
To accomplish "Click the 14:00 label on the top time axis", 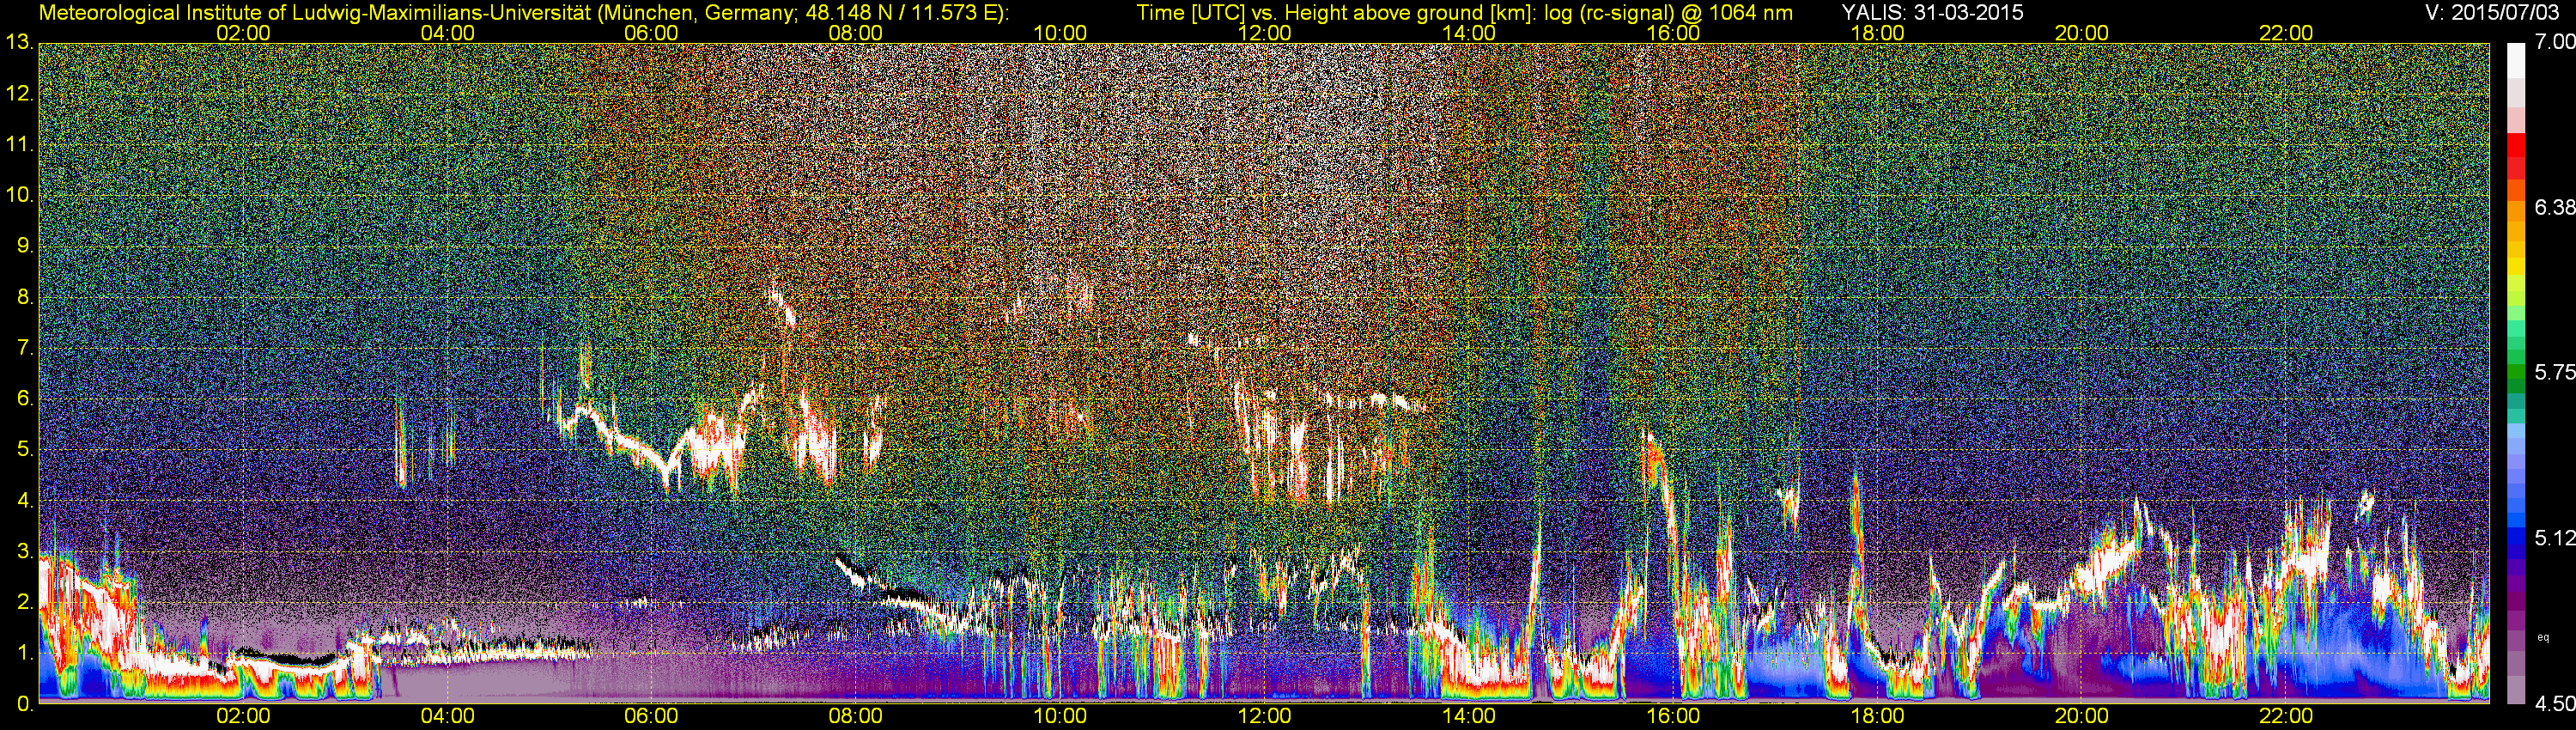I will pos(1469,33).
